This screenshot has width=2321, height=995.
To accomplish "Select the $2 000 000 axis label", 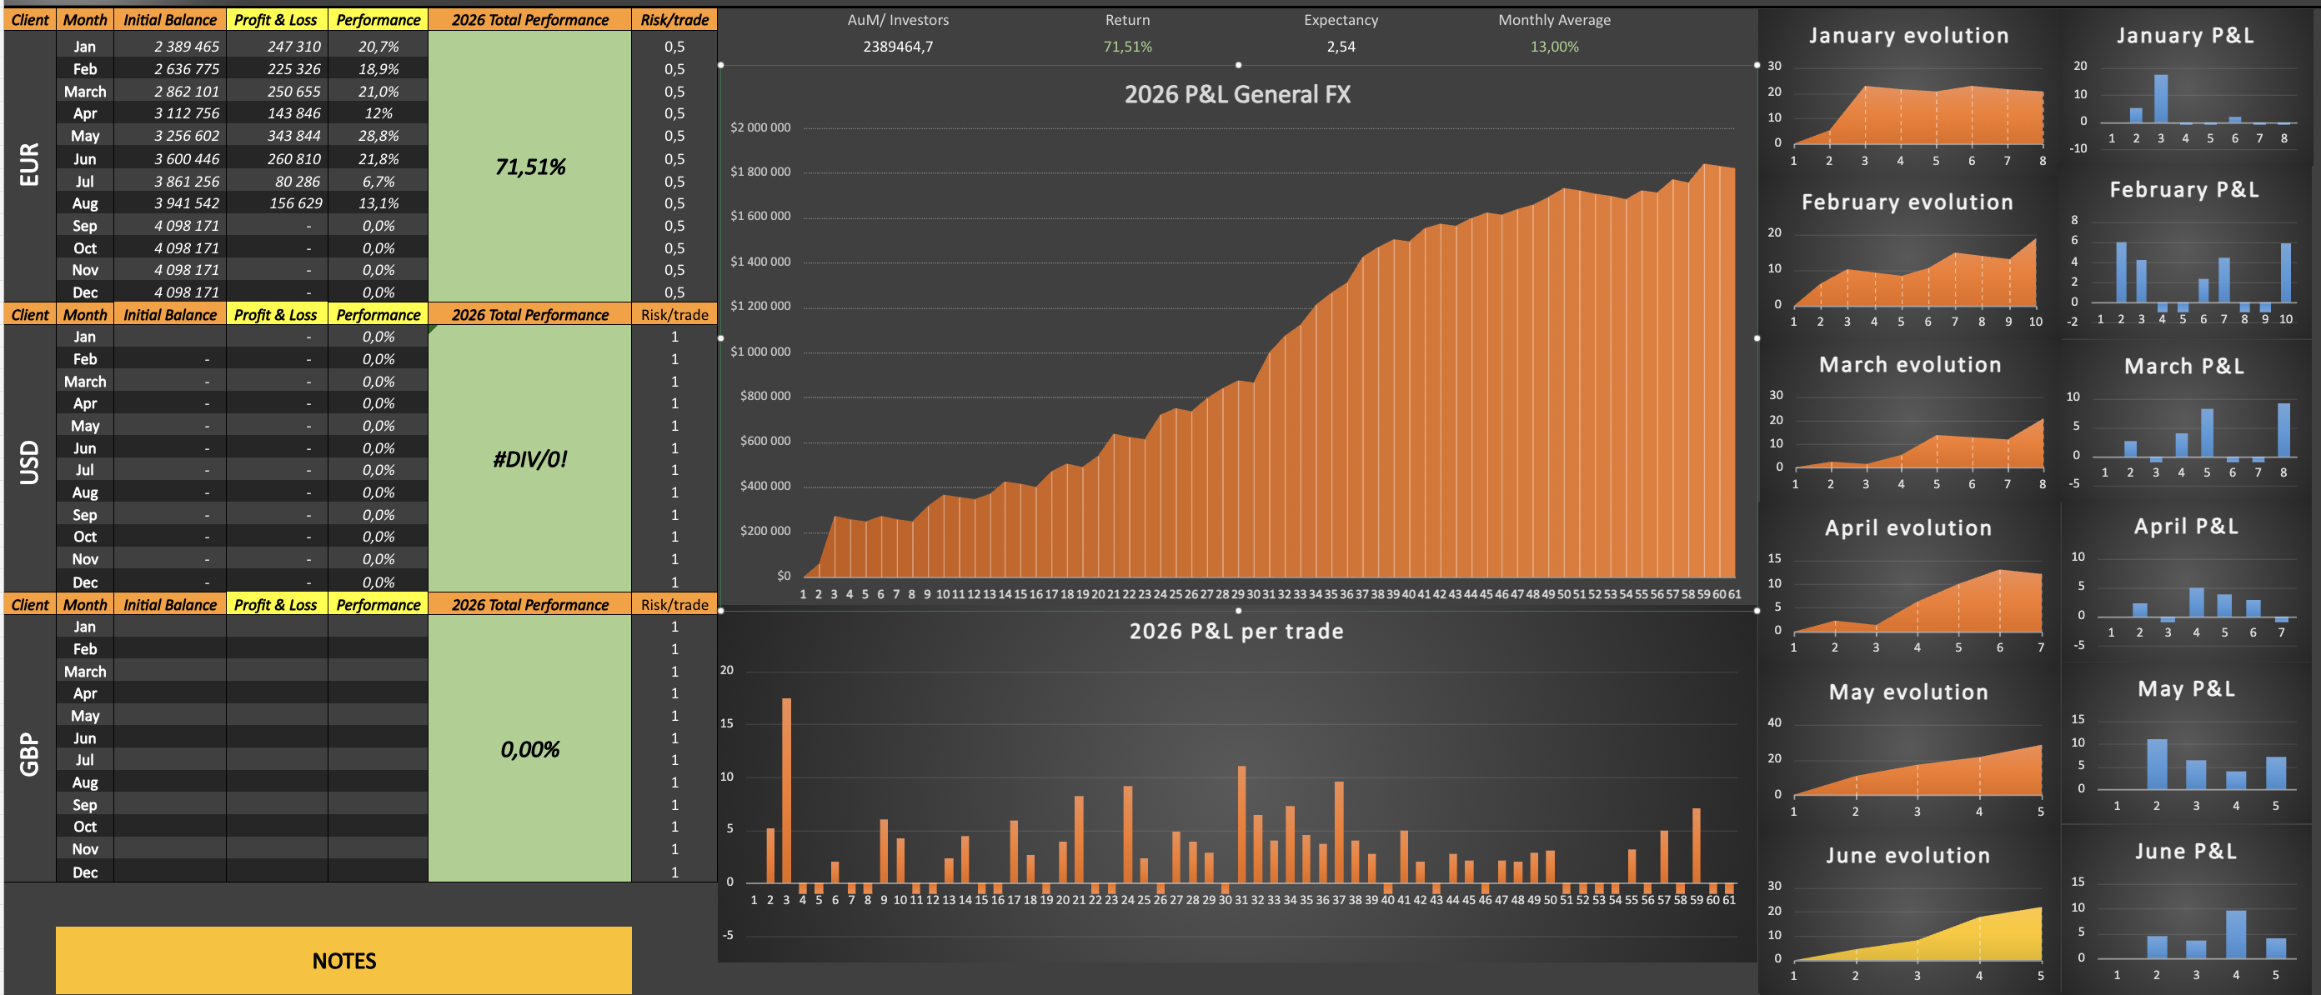I will (760, 127).
